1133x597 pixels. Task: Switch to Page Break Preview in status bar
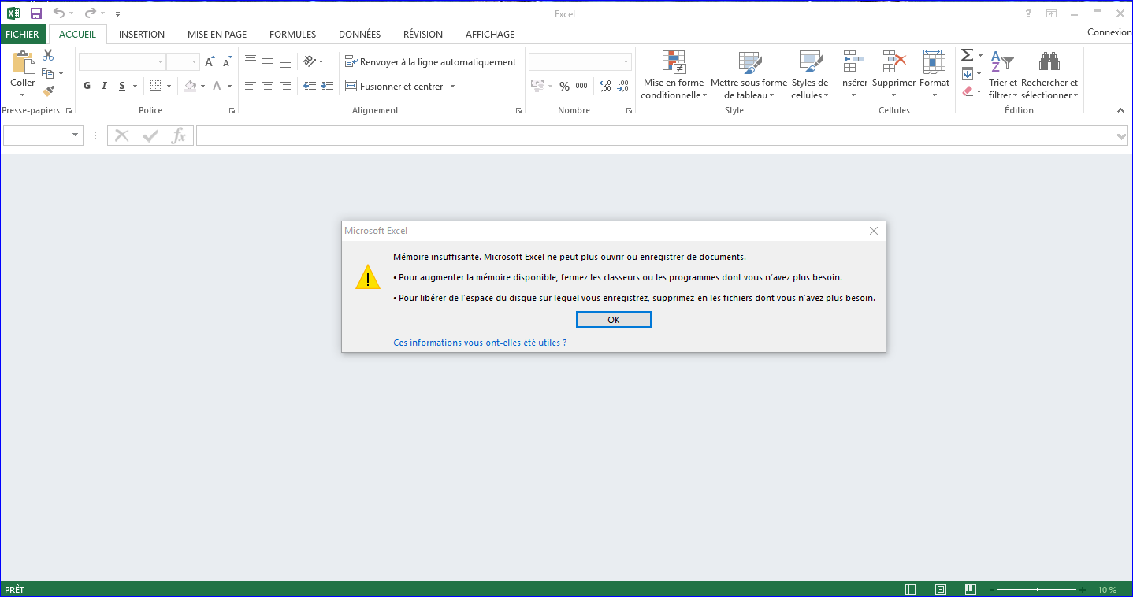[971, 589]
